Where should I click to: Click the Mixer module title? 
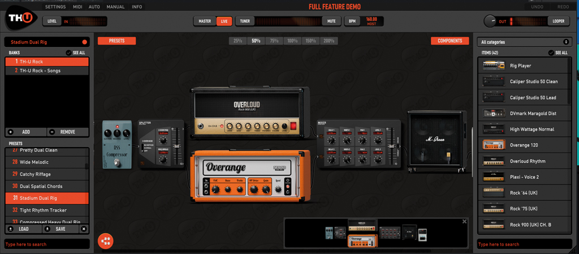pyautogui.click(x=322, y=122)
